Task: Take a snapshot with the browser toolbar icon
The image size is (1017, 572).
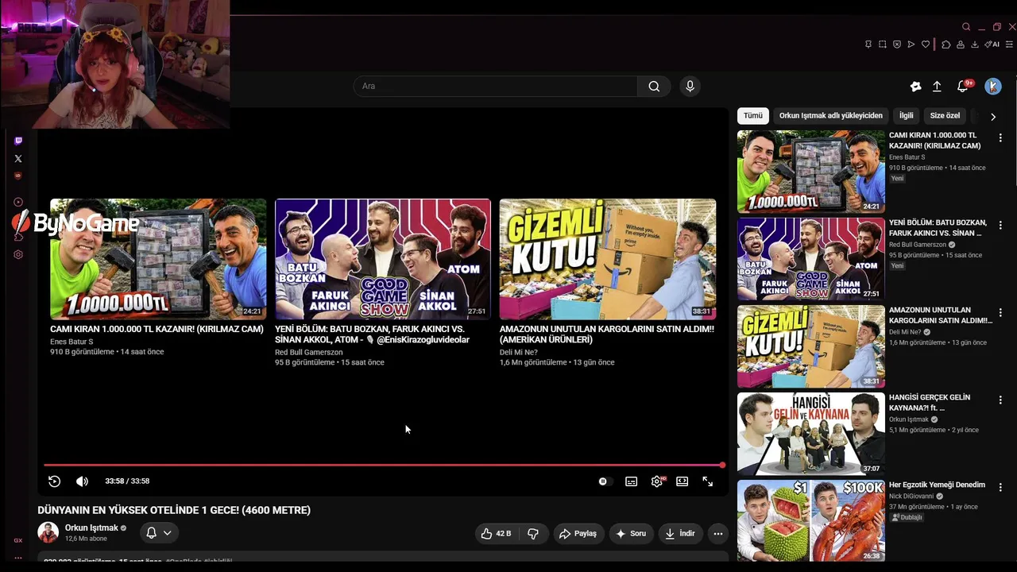Action: [883, 44]
